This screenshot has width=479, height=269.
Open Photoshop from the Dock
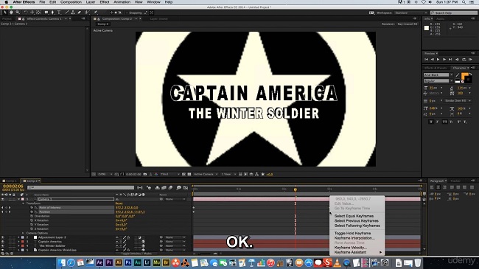(x=128, y=262)
